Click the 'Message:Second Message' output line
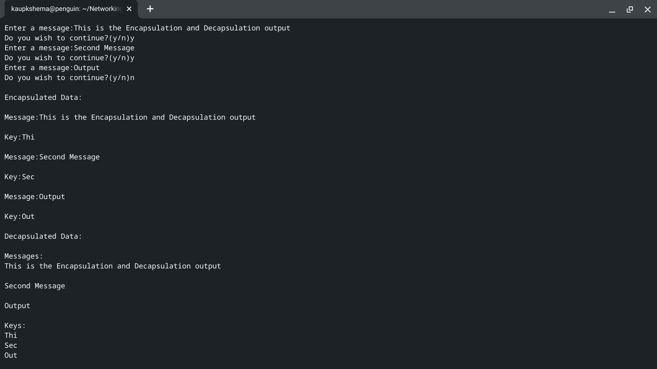Image resolution: width=657 pixels, height=369 pixels. pos(52,157)
